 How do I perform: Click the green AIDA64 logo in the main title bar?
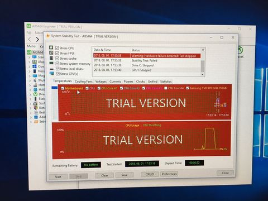[28, 26]
